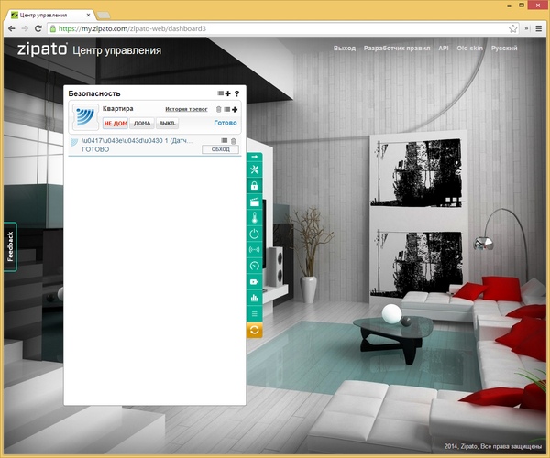Click the ГОТОВО zone status text

(x=95, y=149)
